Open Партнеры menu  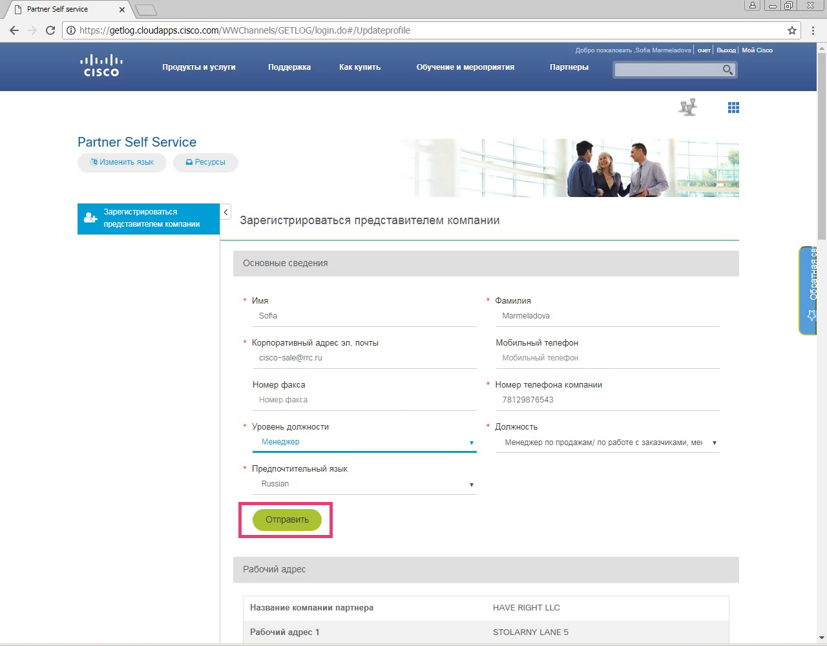click(569, 67)
